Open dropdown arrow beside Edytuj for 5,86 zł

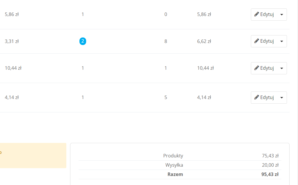tap(281, 15)
